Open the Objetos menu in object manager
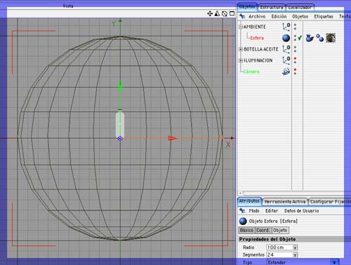 point(300,17)
